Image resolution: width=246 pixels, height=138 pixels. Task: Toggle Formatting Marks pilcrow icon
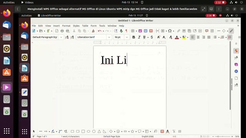click(126, 31)
